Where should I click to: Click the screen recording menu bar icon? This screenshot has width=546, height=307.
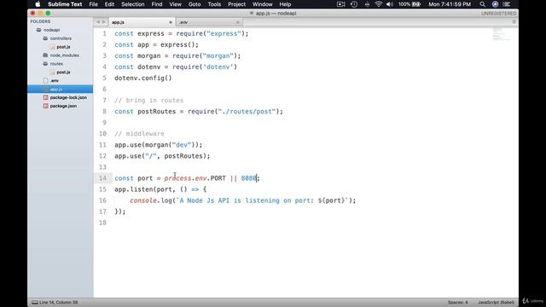(x=341, y=4)
